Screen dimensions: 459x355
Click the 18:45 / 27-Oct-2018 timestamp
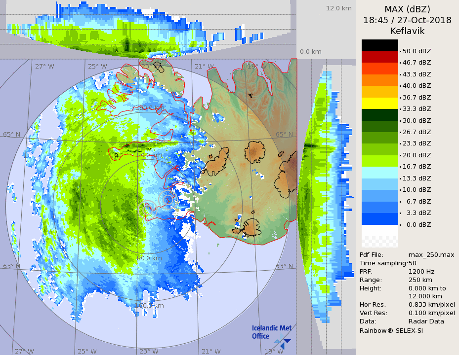[x=407, y=20]
